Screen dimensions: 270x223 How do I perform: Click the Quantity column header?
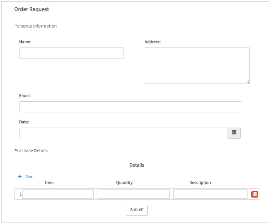[124, 183]
